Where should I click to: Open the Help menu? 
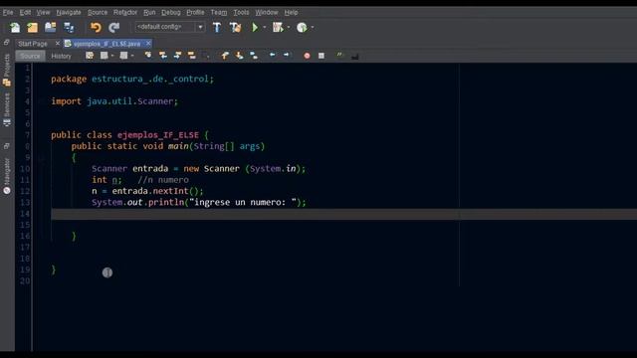291,12
